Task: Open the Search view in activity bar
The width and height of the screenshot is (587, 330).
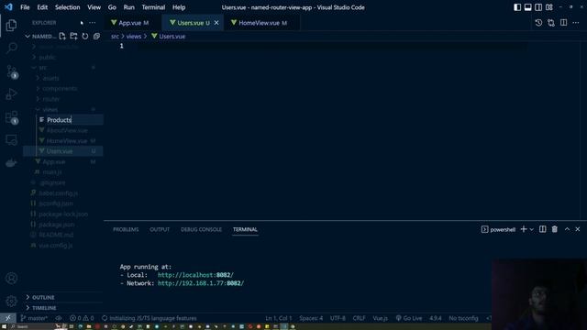Action: (12, 48)
